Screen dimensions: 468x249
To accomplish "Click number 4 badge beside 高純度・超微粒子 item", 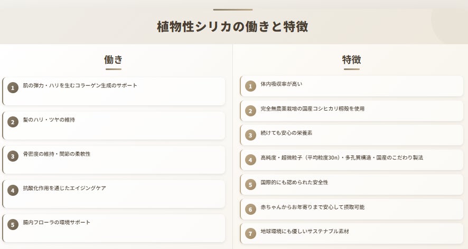I will 250,160.
